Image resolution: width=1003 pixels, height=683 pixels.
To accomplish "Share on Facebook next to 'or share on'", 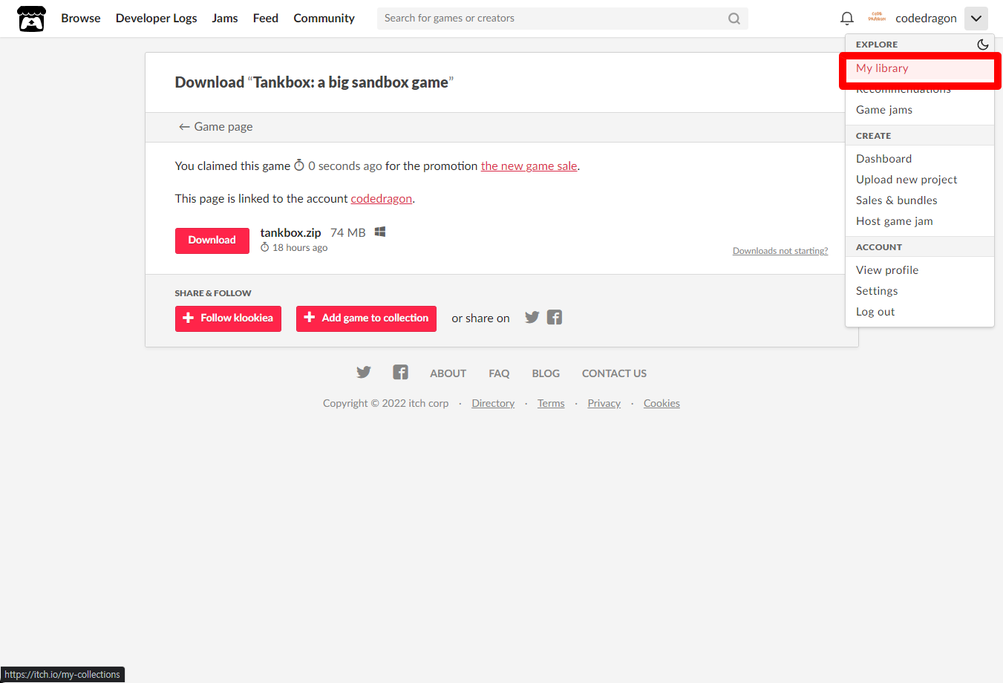I will pos(555,318).
